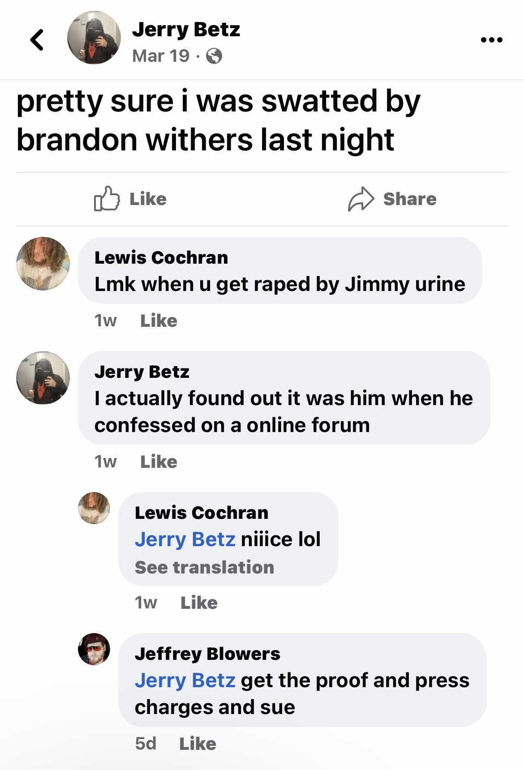This screenshot has width=524, height=770.
Task: Open Lewis Cochran avatar on reply comment
Action: point(94,508)
